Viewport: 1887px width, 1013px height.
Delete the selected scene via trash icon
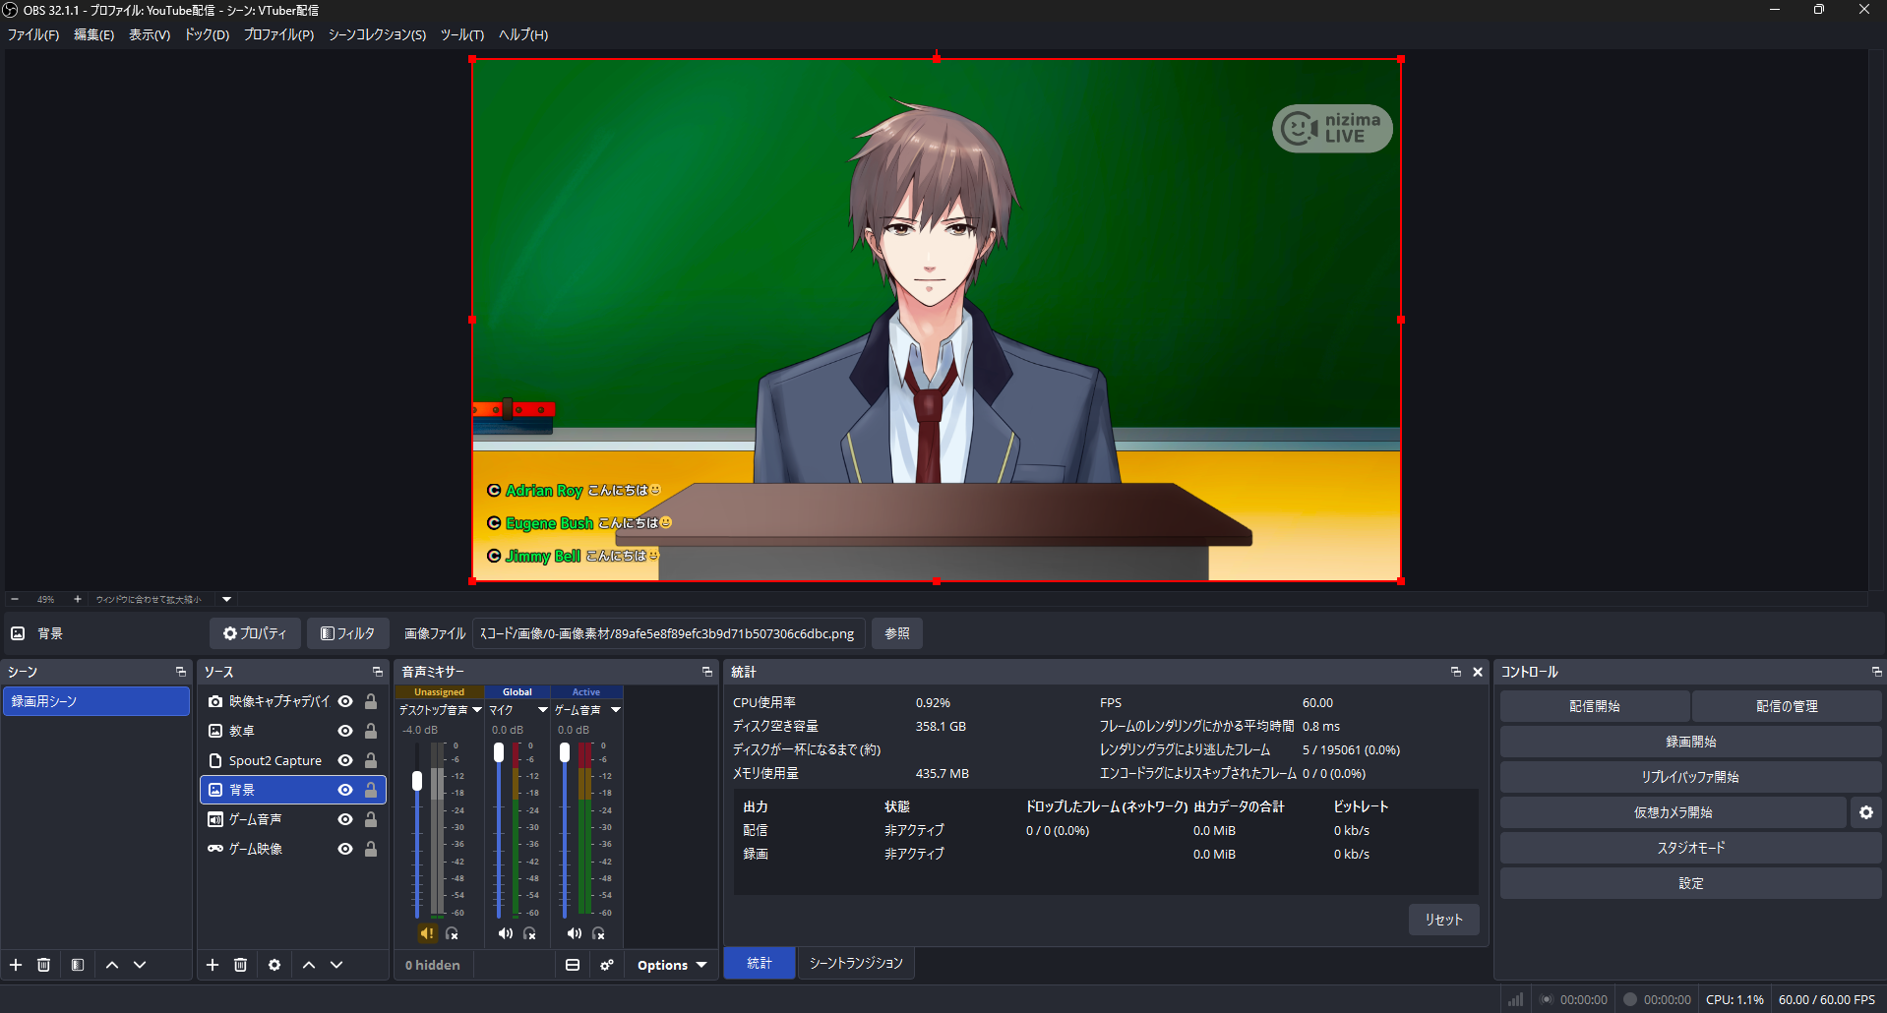[43, 965]
